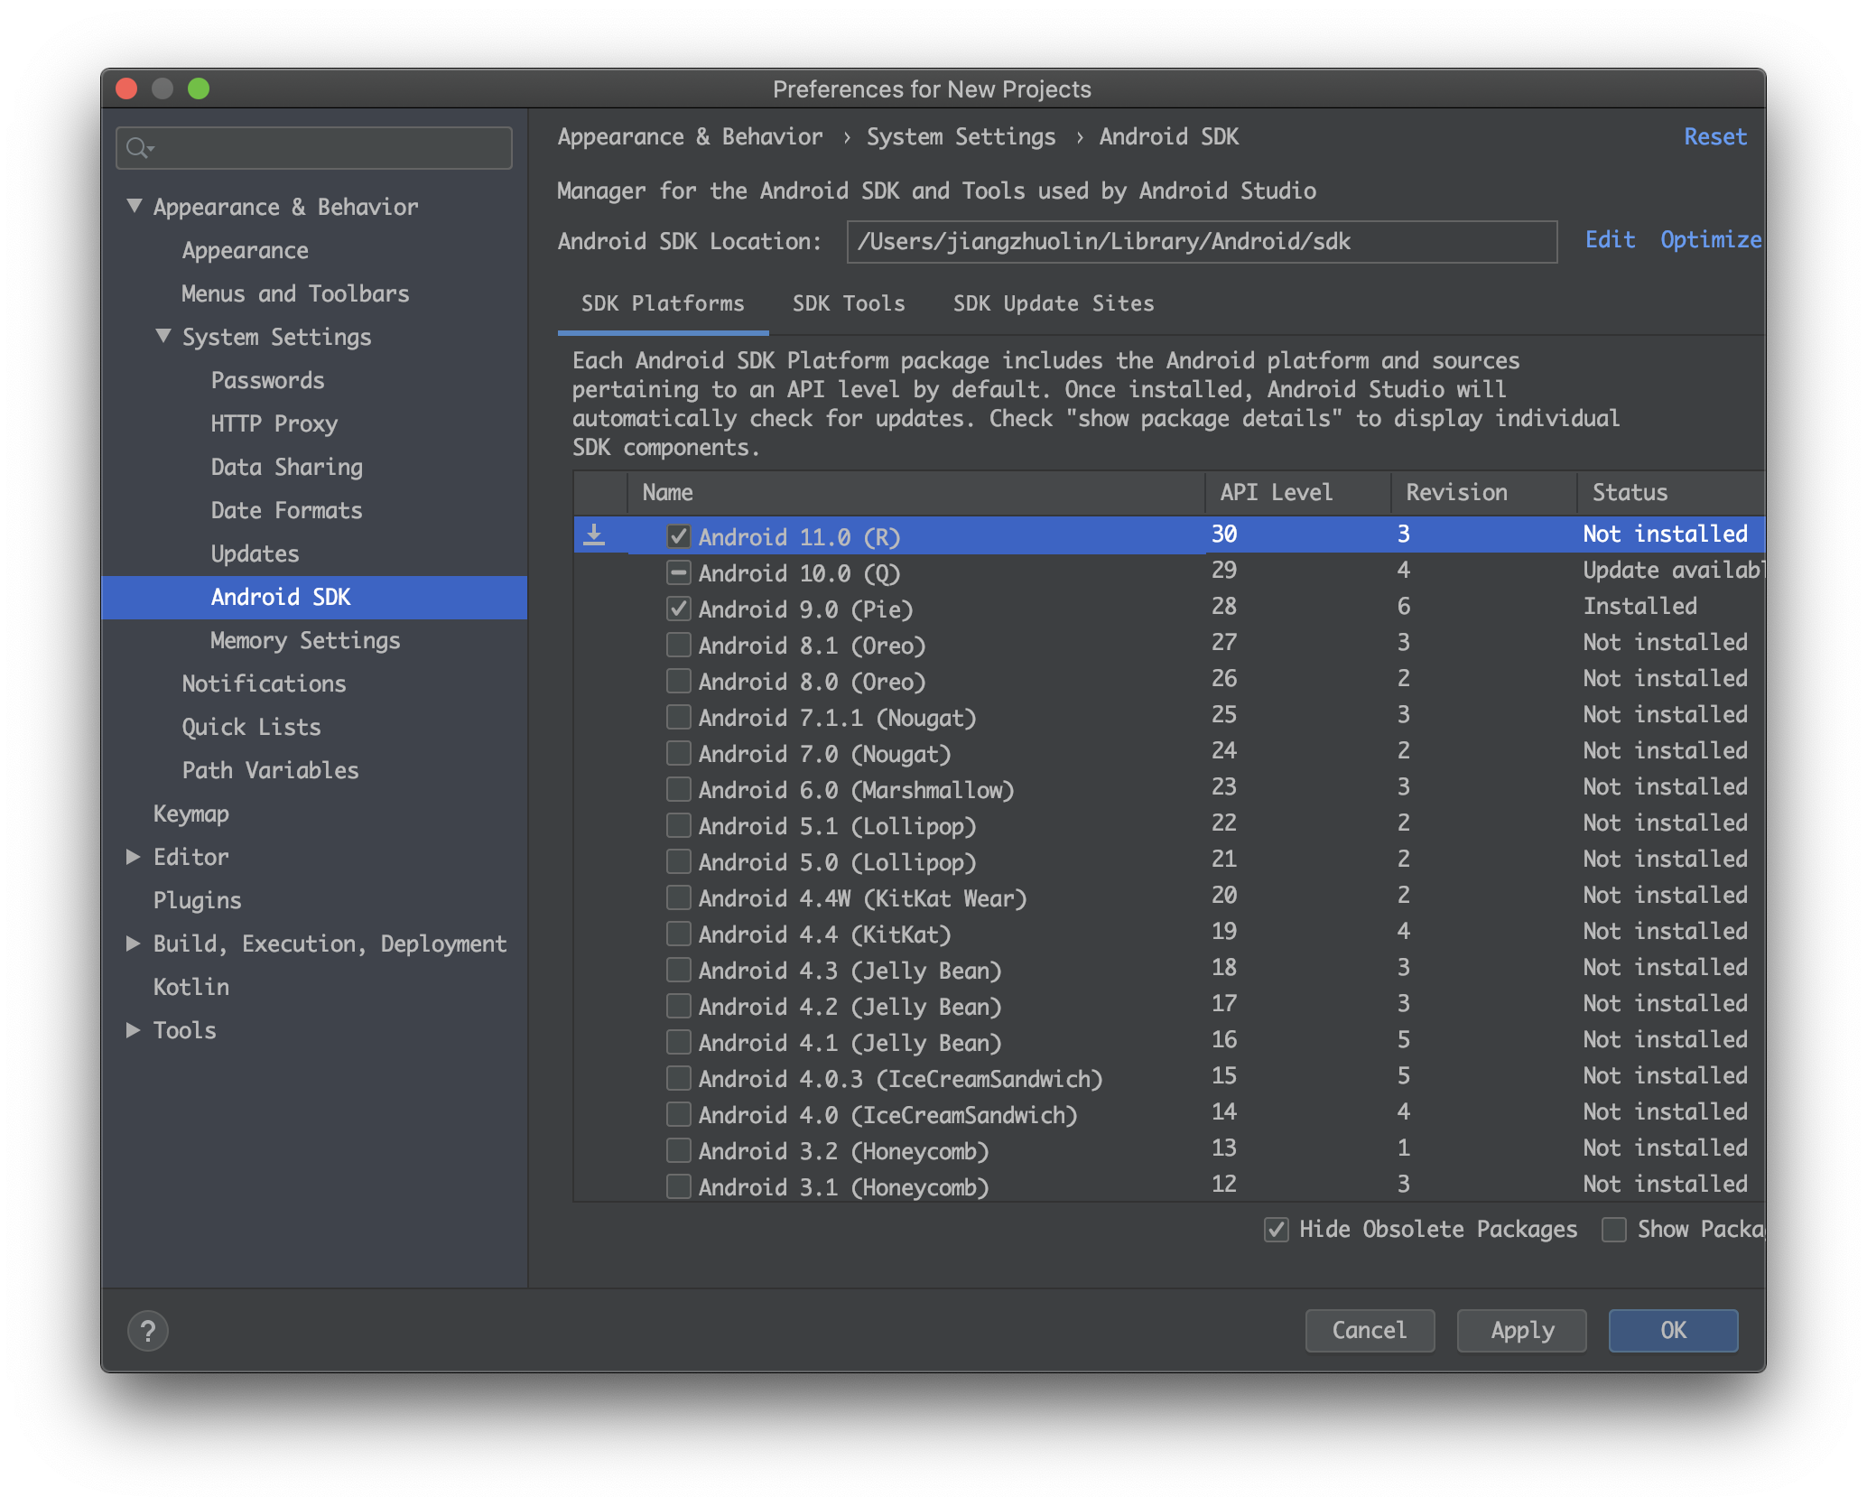Uncheck the Android 9.0 (Pie) checkbox
The image size is (1867, 1506).
tap(678, 609)
